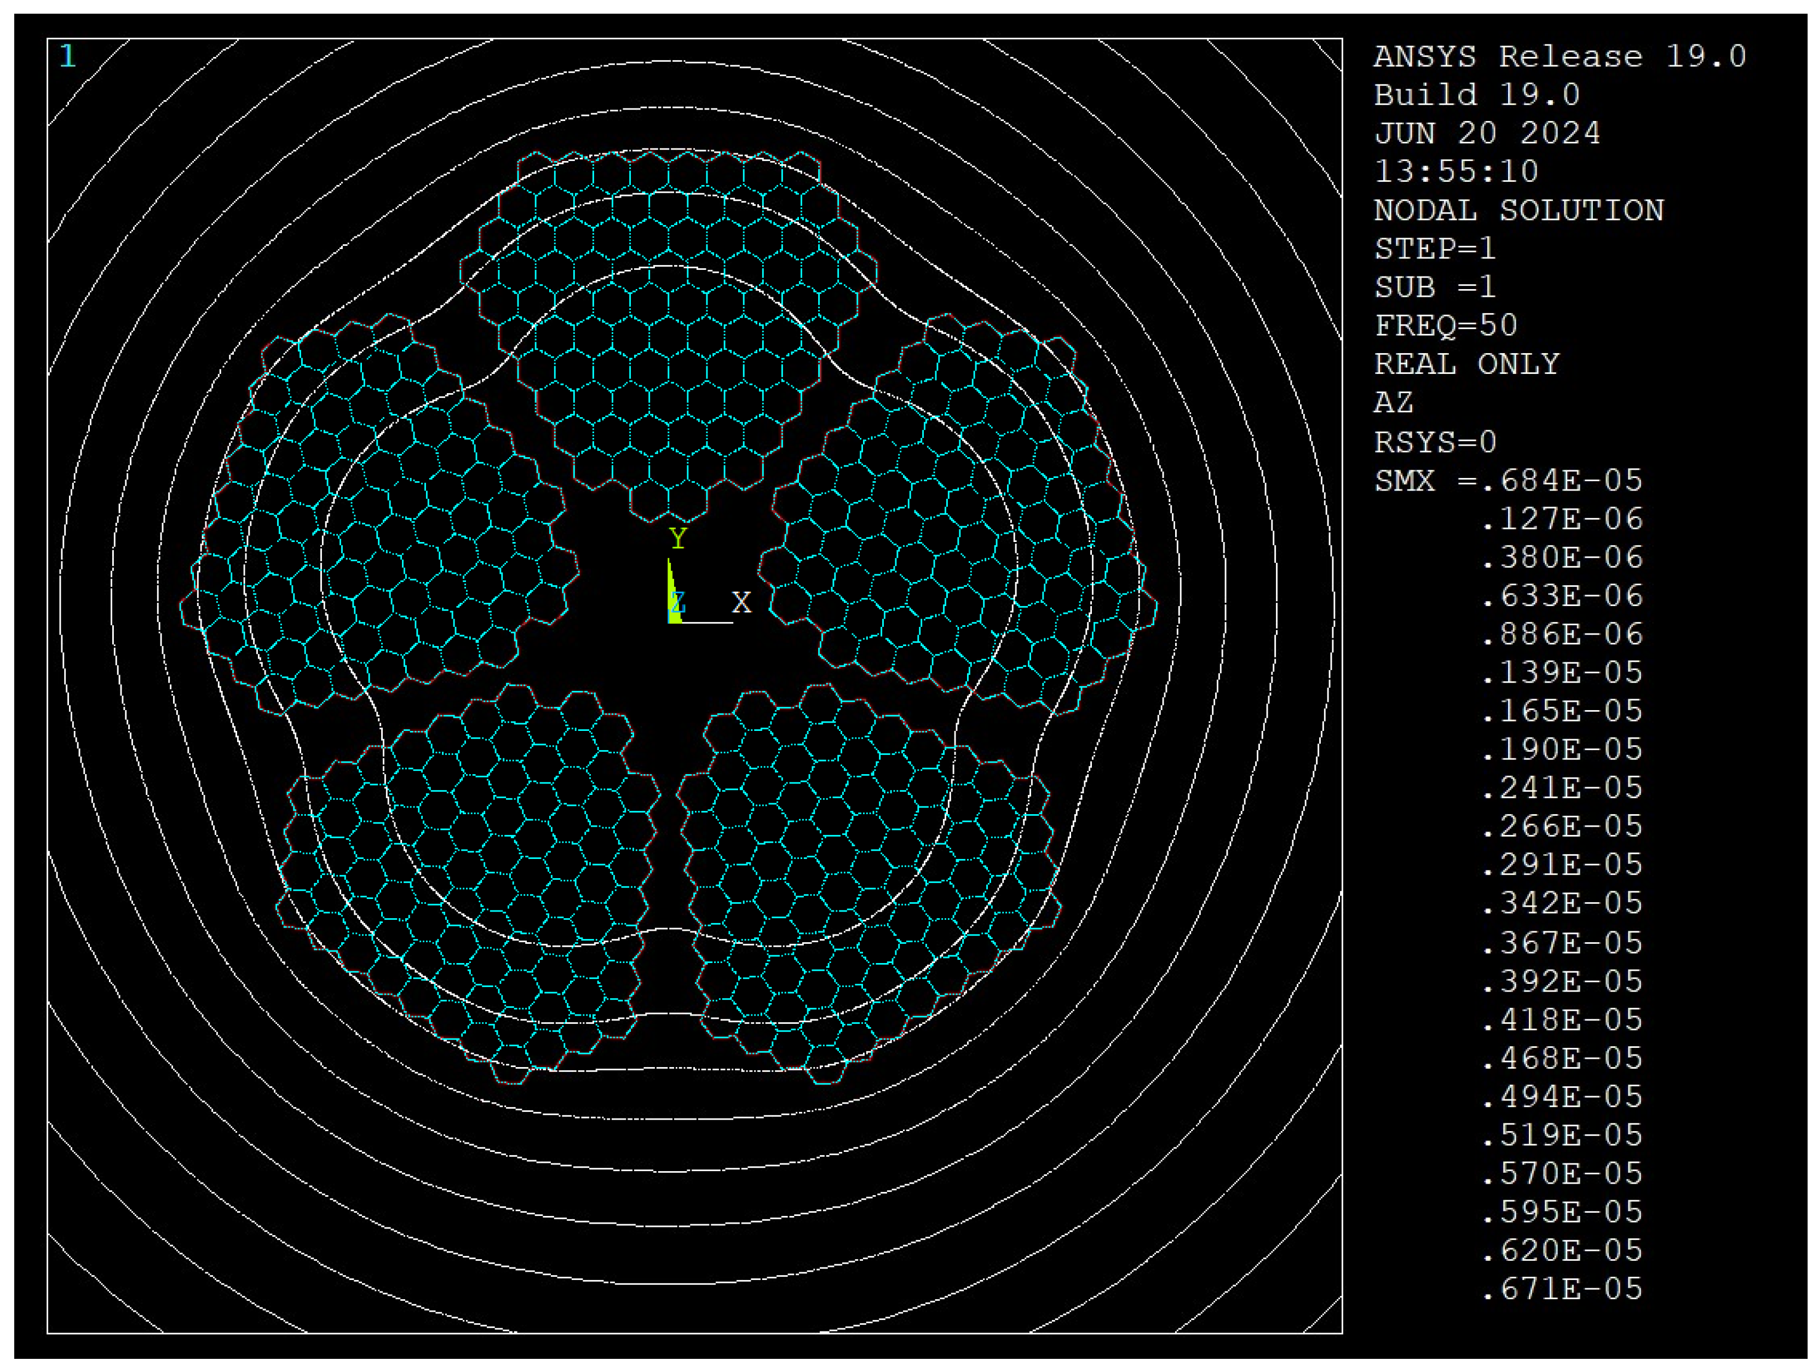Click the ANSYS Release 19.0 title text
1818x1372 pixels.
1559,57
